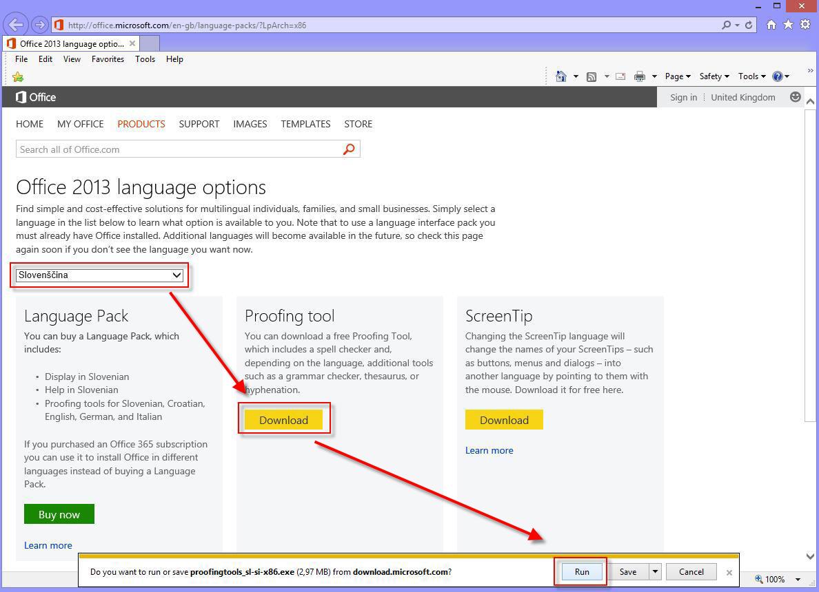Click Add to Favorites bar star icon
The image size is (819, 592).
[18, 76]
